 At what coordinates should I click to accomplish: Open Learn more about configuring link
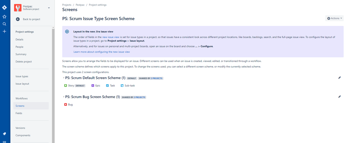click(x=101, y=52)
